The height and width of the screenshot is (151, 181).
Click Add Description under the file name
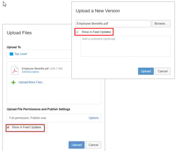tap(30, 72)
